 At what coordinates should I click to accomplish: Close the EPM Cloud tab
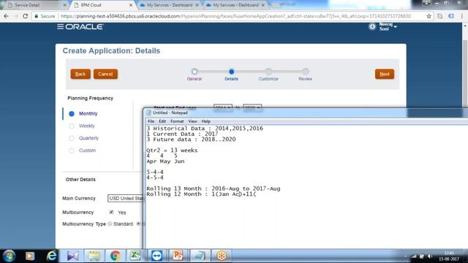pyautogui.click(x=131, y=5)
